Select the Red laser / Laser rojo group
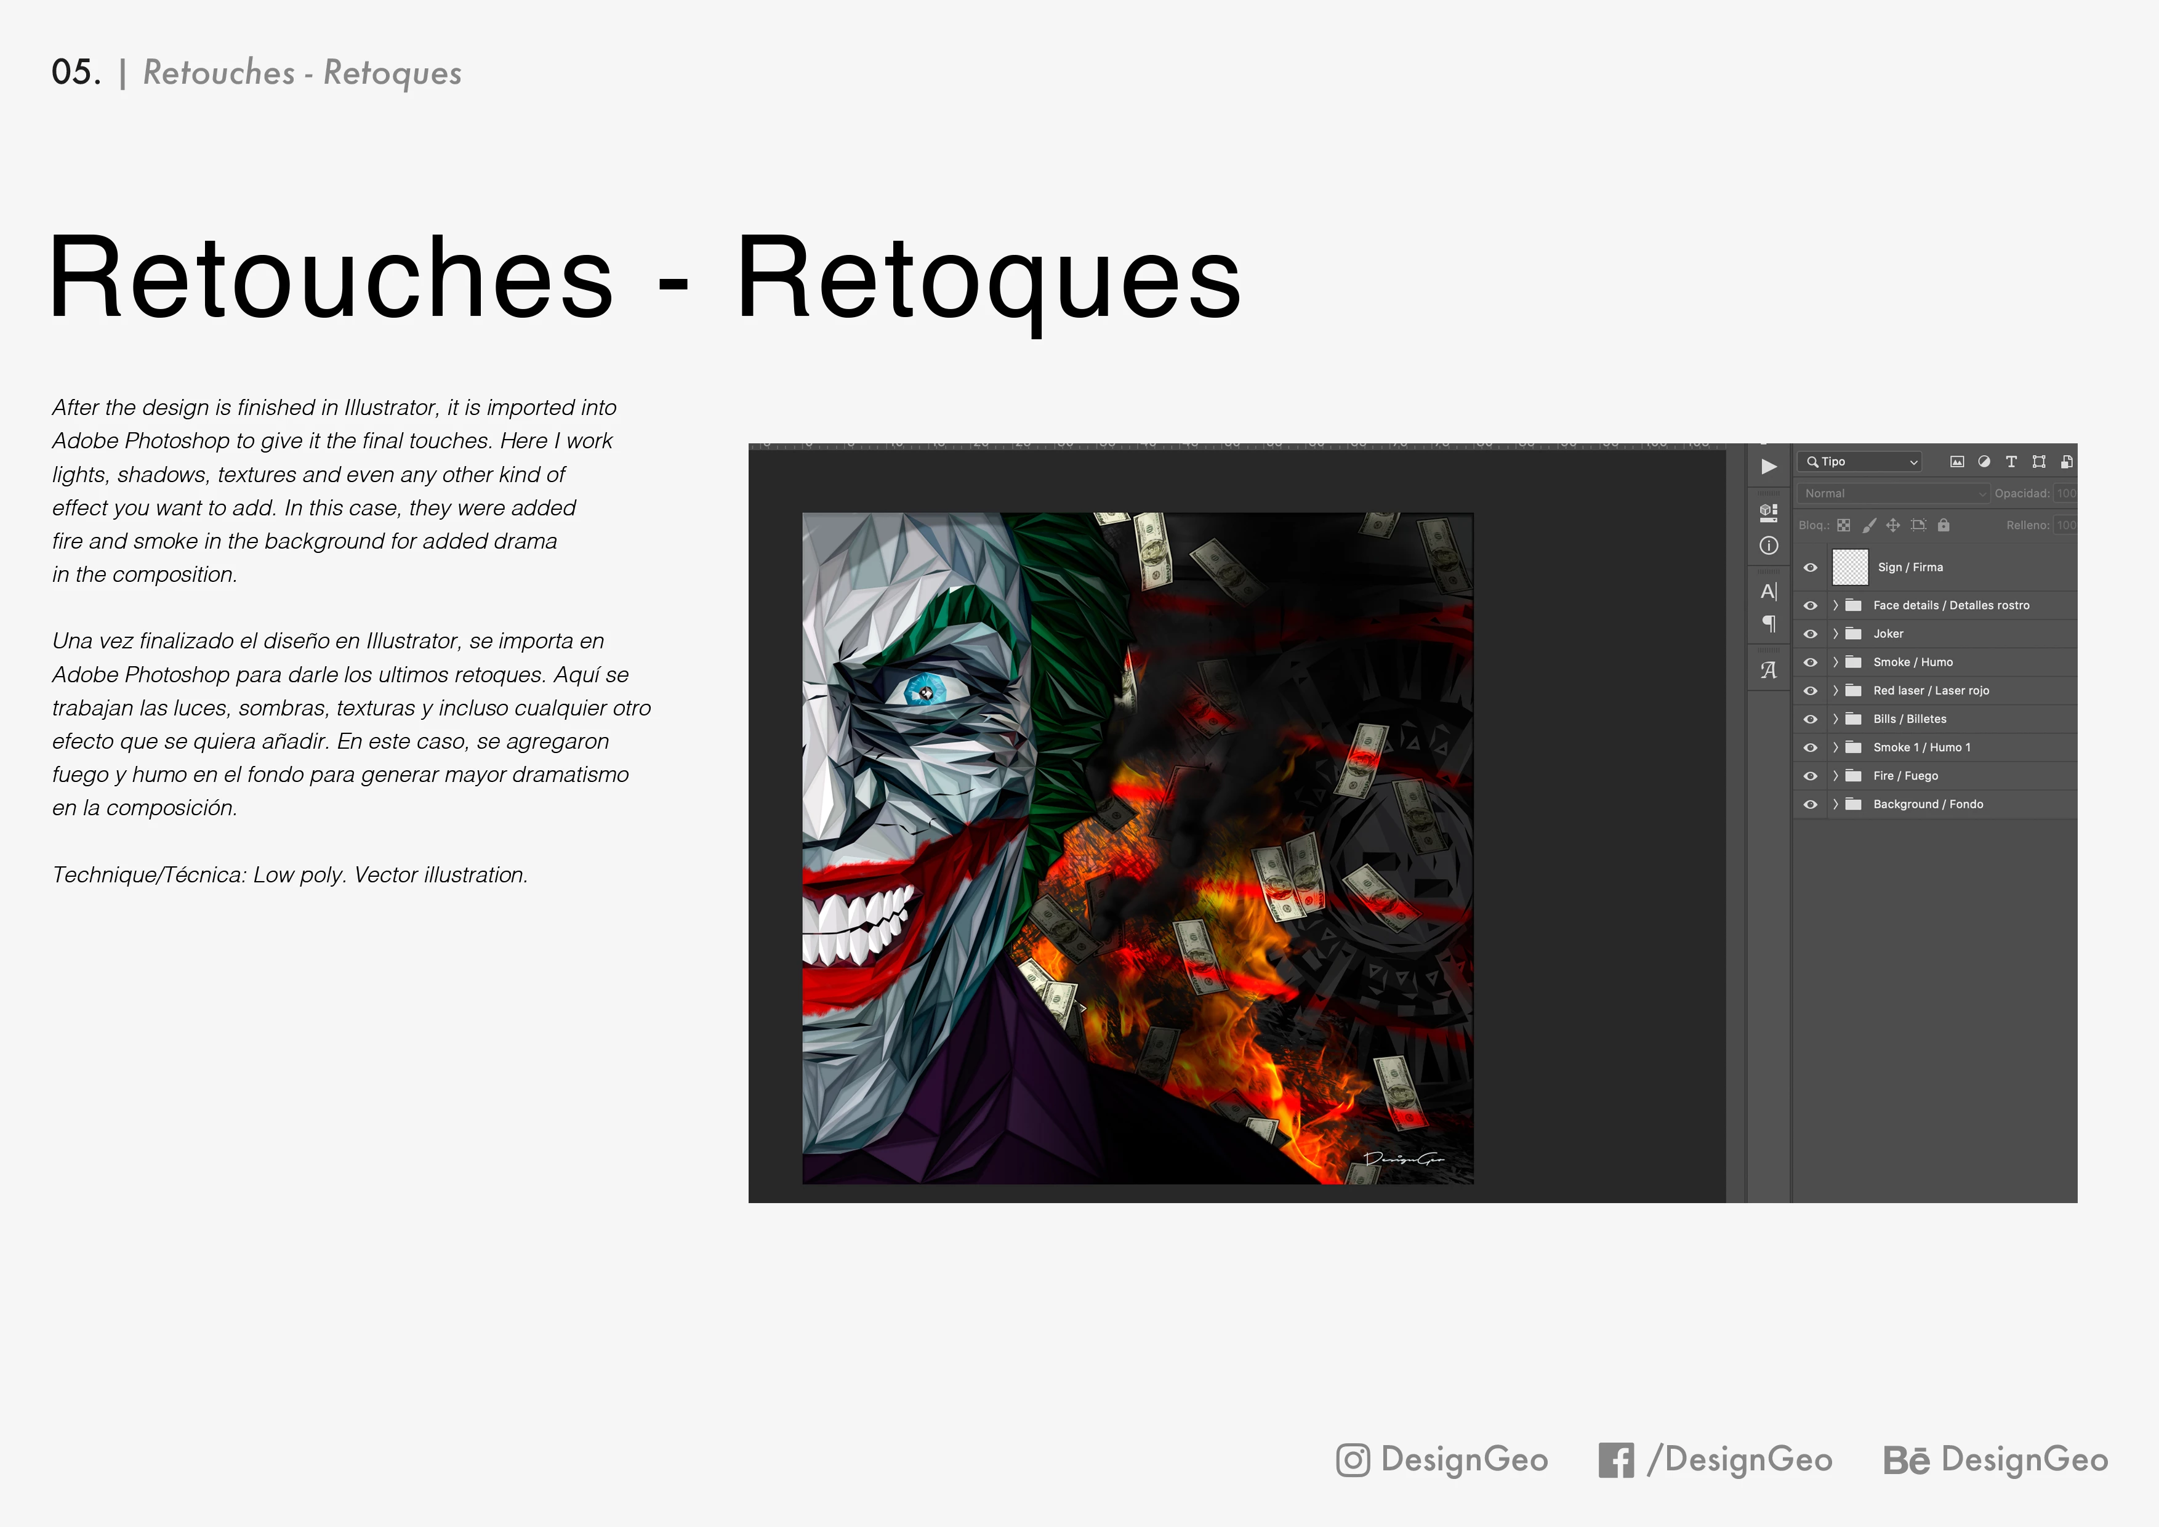The width and height of the screenshot is (2159, 1527). [x=1931, y=691]
